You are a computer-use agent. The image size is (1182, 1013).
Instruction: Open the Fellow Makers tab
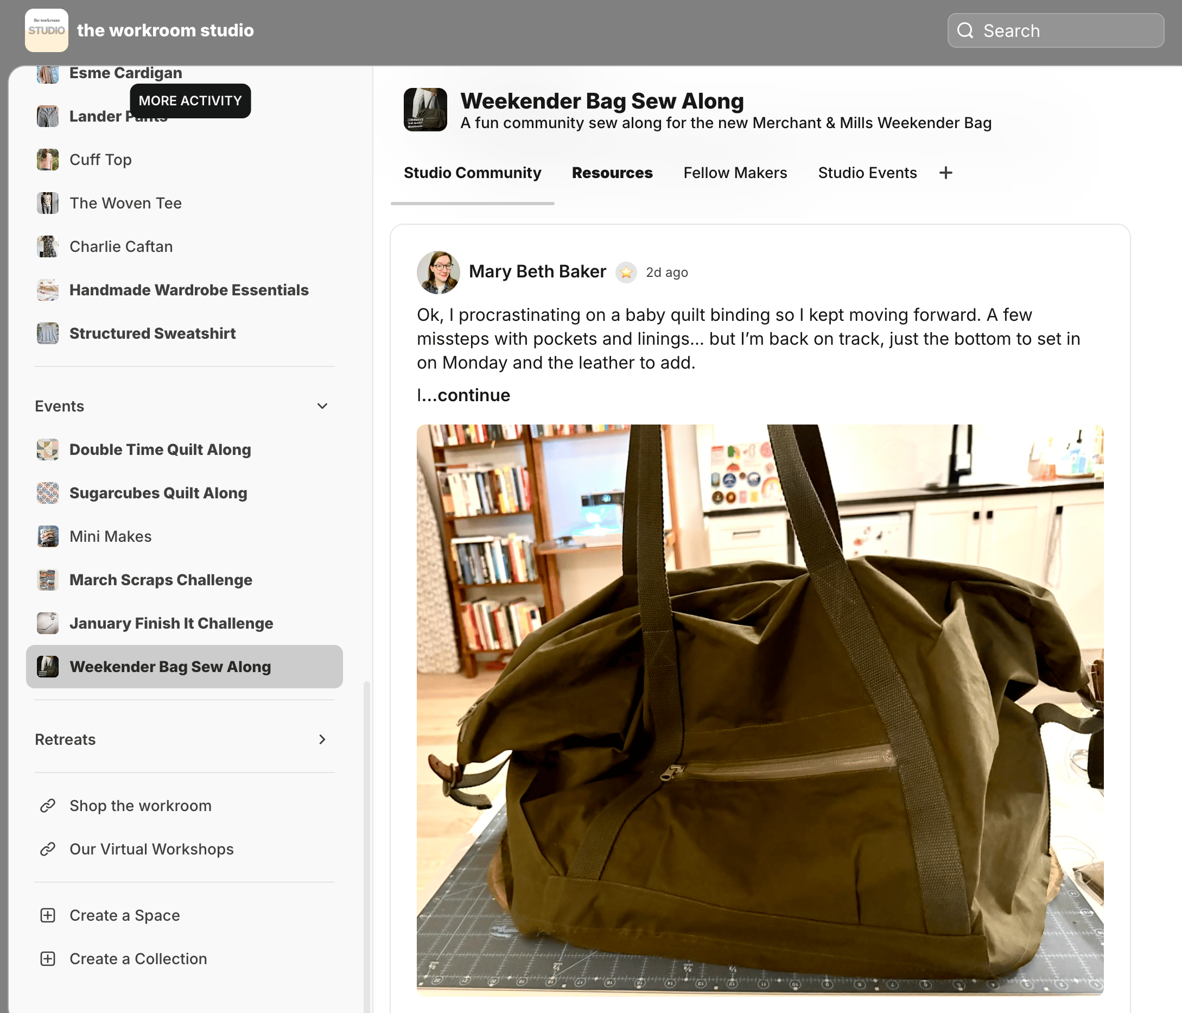tap(735, 172)
